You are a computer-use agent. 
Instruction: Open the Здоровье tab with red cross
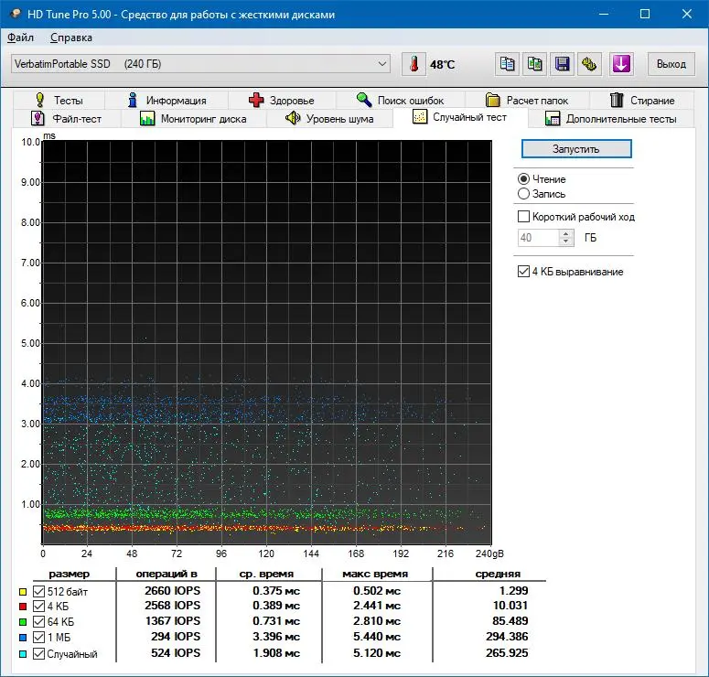pyautogui.click(x=281, y=100)
